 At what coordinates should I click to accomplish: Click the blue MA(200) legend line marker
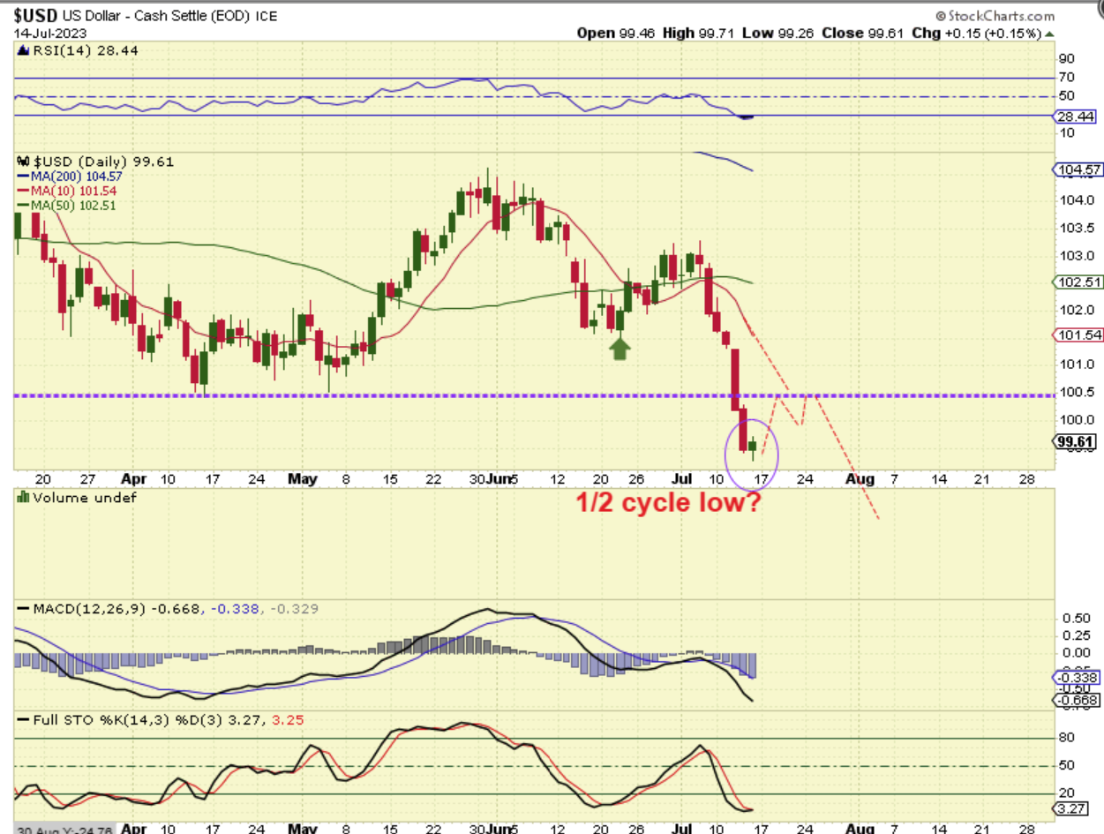(x=21, y=177)
